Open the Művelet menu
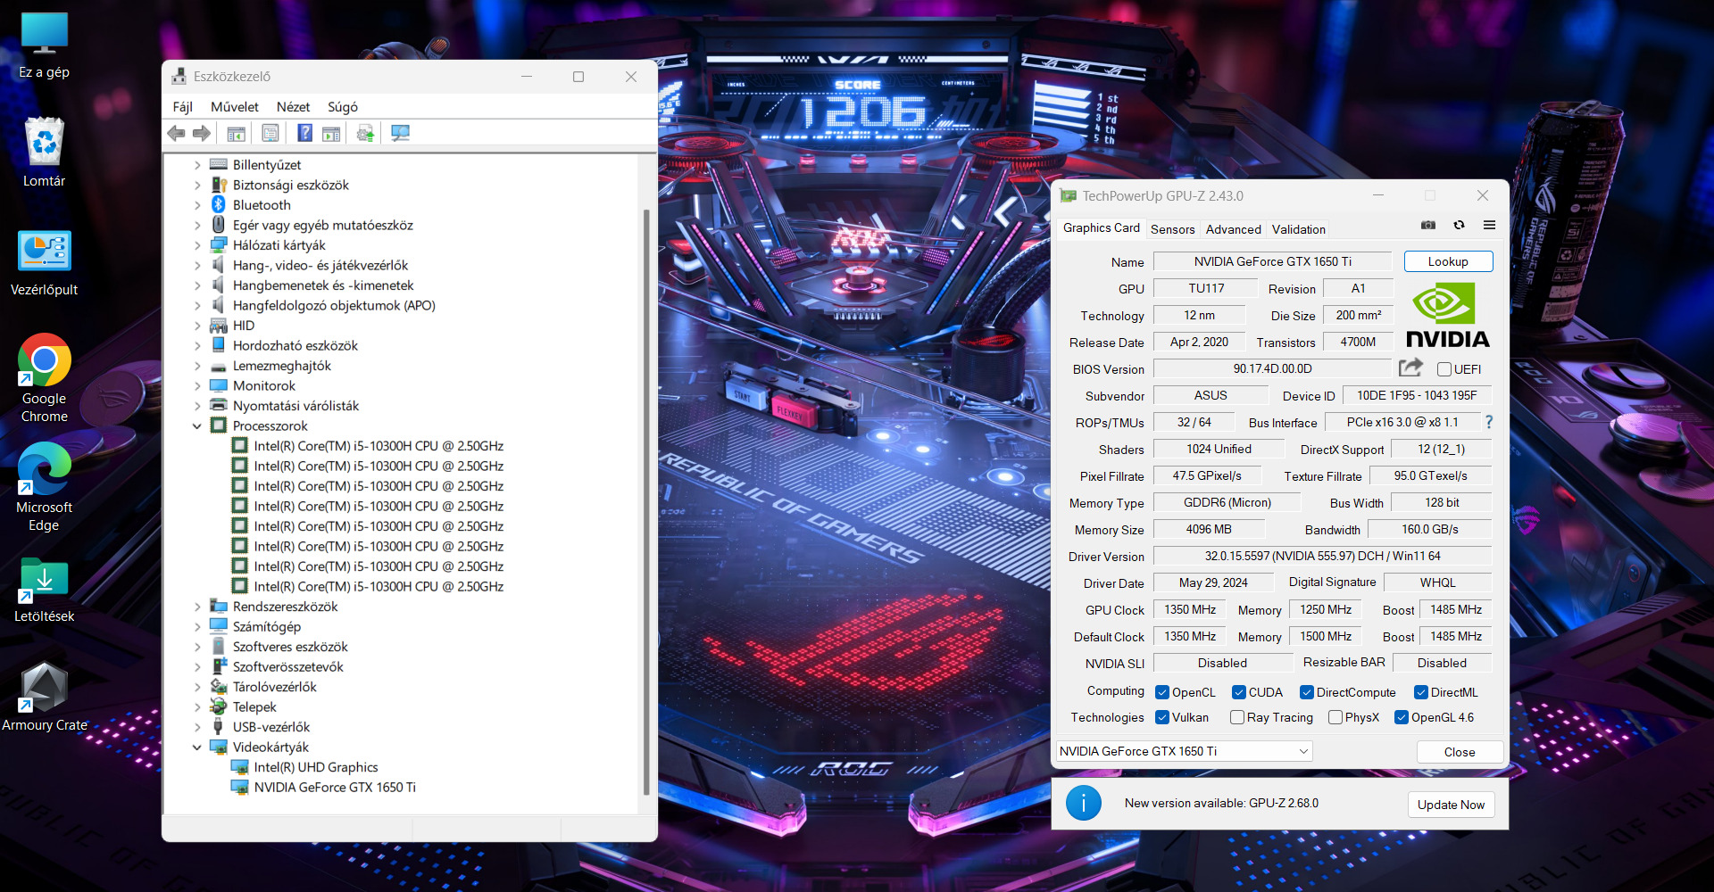Image resolution: width=1714 pixels, height=892 pixels. pos(235,107)
